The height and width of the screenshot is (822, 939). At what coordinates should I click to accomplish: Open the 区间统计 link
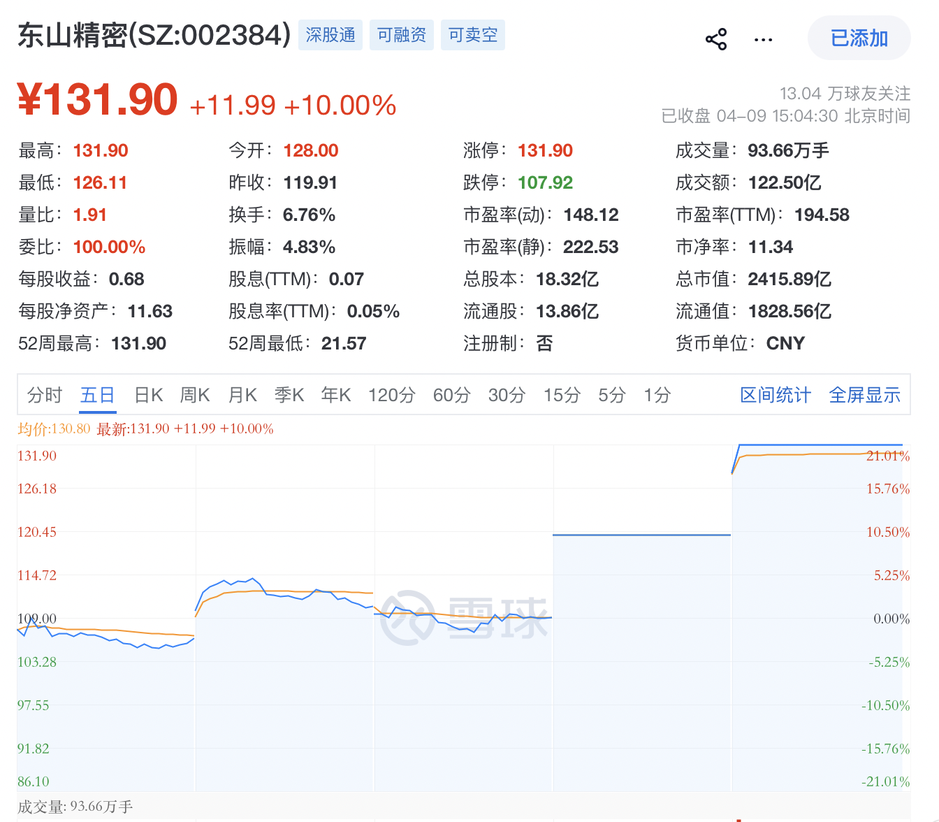click(776, 395)
